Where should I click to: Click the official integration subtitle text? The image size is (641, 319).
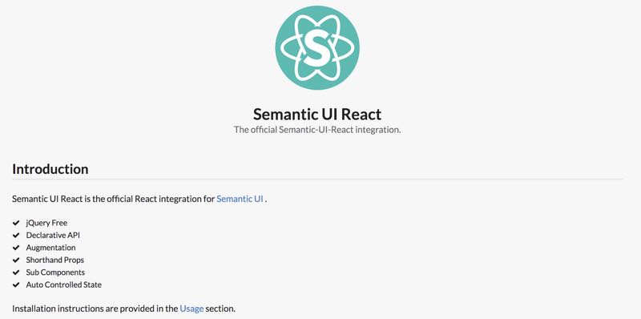(x=317, y=130)
